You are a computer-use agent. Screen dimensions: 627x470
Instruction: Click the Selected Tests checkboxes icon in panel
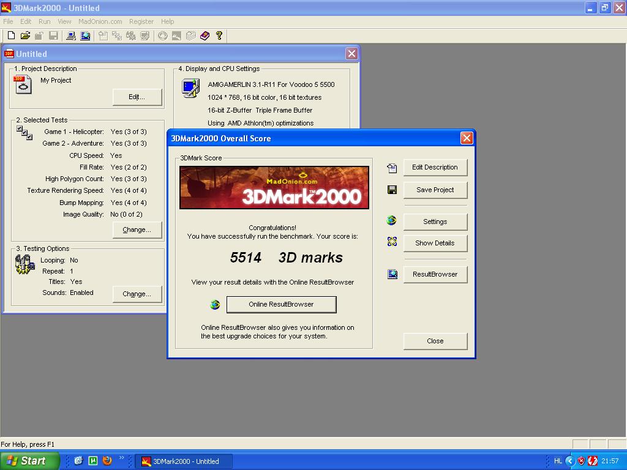(x=24, y=132)
